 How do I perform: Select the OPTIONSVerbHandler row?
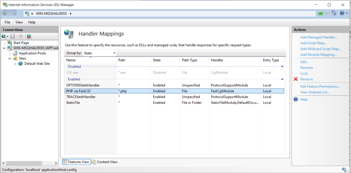174,85
